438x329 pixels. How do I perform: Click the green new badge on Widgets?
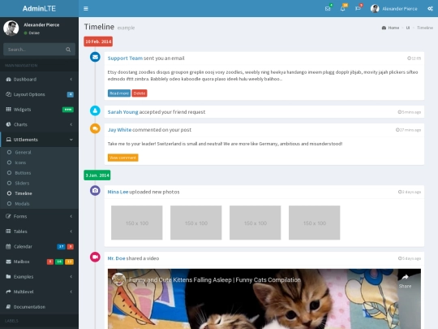68,110
